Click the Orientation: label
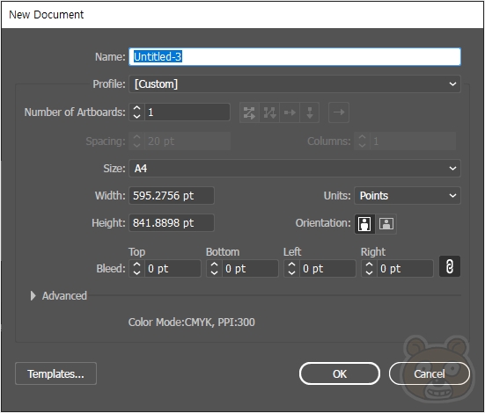Screen dimensions: 485x413 pyautogui.click(x=323, y=223)
